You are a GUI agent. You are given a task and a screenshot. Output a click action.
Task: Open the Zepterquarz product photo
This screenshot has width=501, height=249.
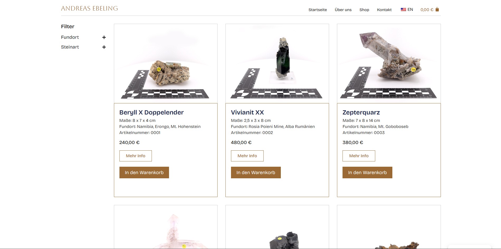pos(389,64)
